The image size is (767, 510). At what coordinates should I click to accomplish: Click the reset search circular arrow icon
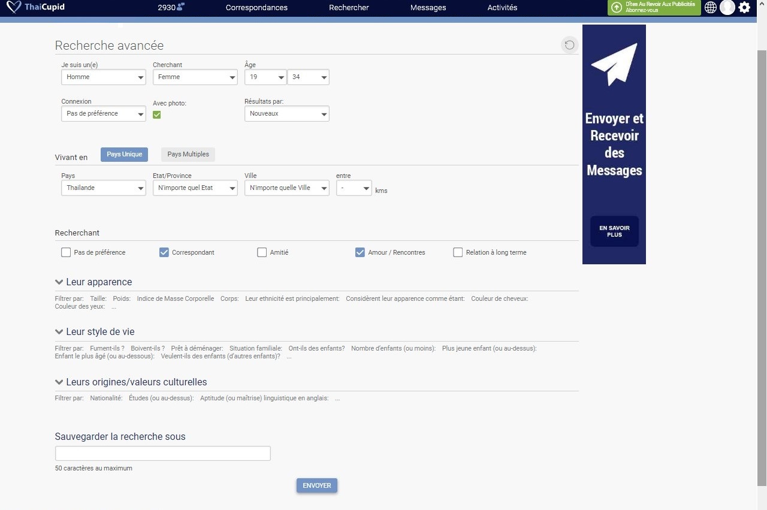coord(569,45)
